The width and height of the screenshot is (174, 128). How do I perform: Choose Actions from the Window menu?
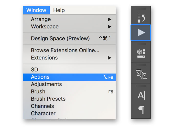tap(69, 77)
